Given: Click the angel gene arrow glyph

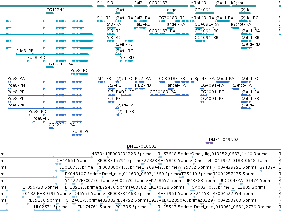Looking at the screenshot, I should click(171, 13).
